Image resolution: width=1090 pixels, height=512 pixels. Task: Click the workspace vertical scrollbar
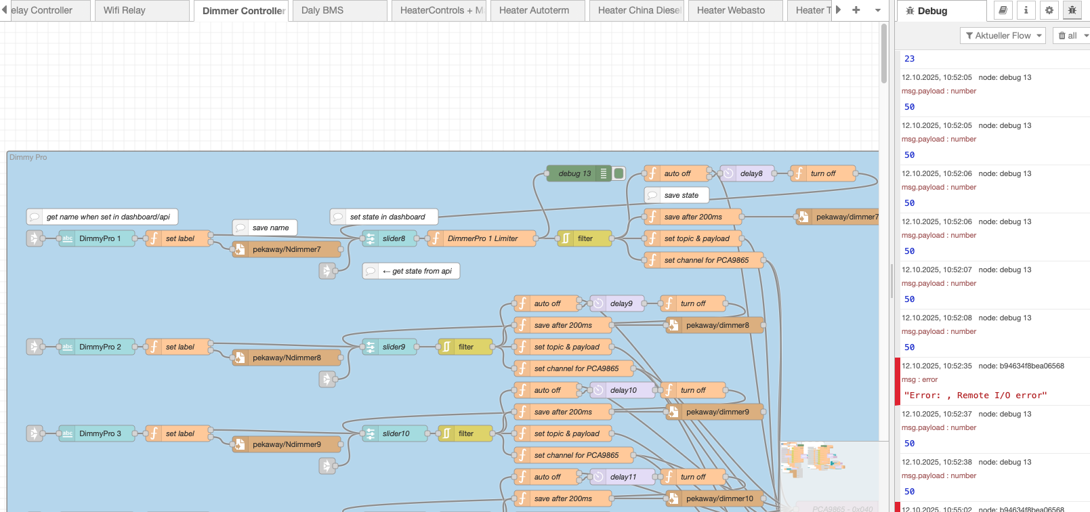tap(883, 54)
